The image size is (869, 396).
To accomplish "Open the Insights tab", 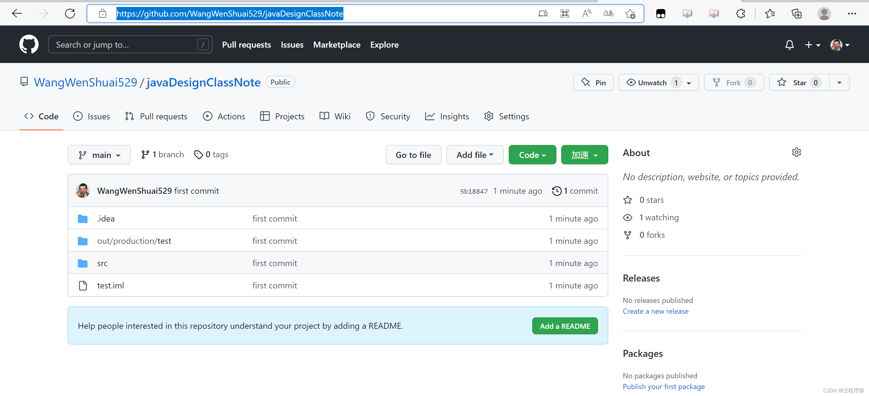I will pos(447,116).
